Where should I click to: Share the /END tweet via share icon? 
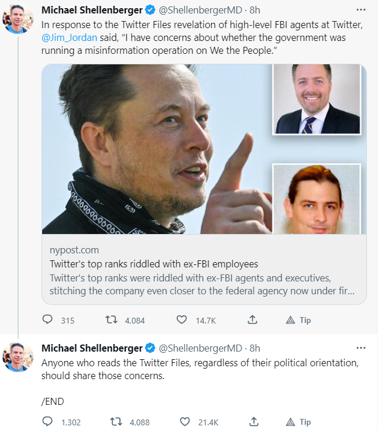253,422
